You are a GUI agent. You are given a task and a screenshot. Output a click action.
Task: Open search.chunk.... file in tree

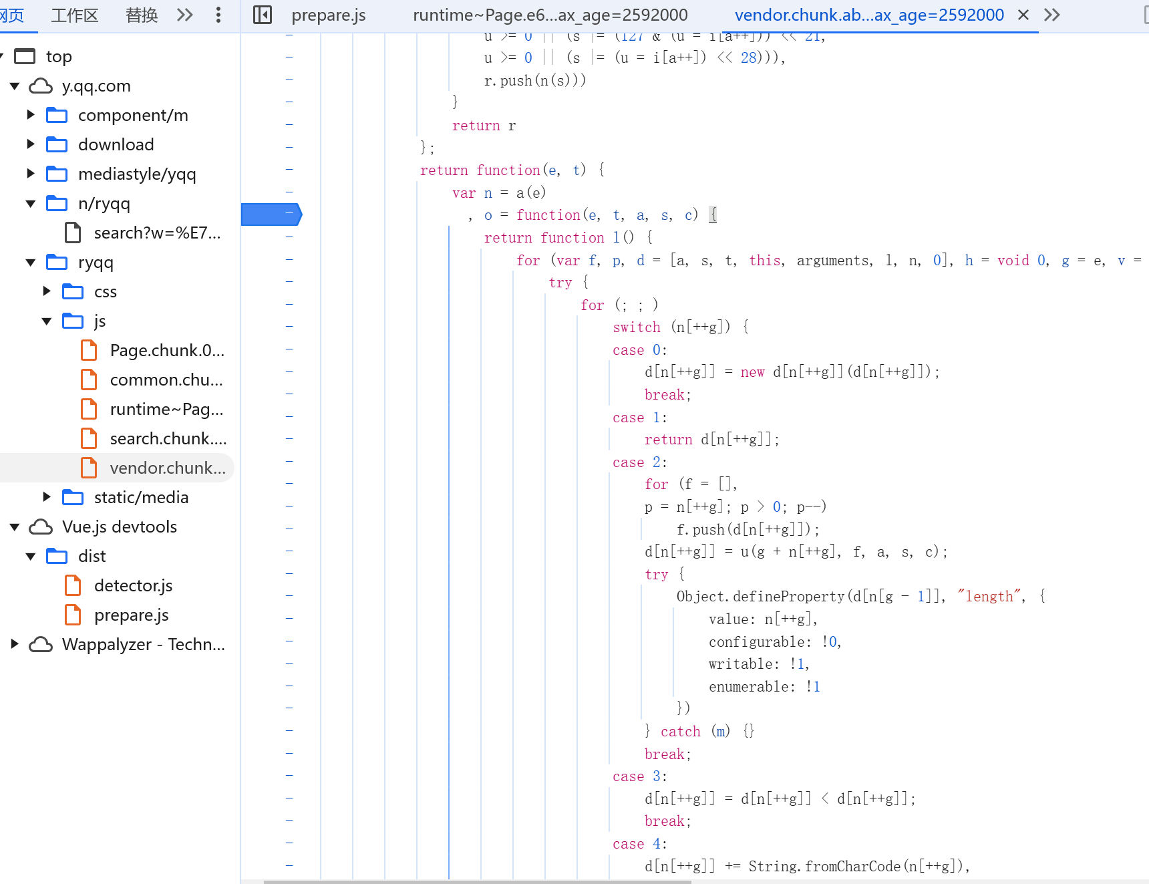[168, 438]
